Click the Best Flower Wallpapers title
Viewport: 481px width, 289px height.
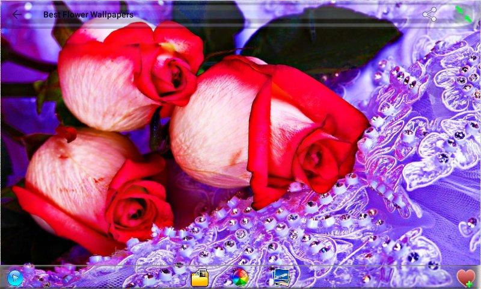click(x=88, y=14)
